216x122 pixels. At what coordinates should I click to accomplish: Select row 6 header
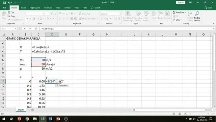coord(3,60)
